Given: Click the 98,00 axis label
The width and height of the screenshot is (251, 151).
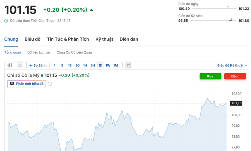Looking at the screenshot, I should (x=236, y=137).
